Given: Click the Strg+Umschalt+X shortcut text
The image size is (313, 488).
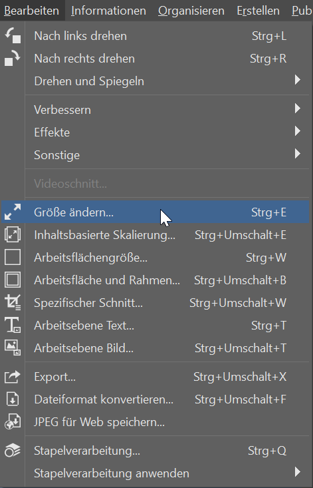Looking at the screenshot, I should click(x=240, y=377).
